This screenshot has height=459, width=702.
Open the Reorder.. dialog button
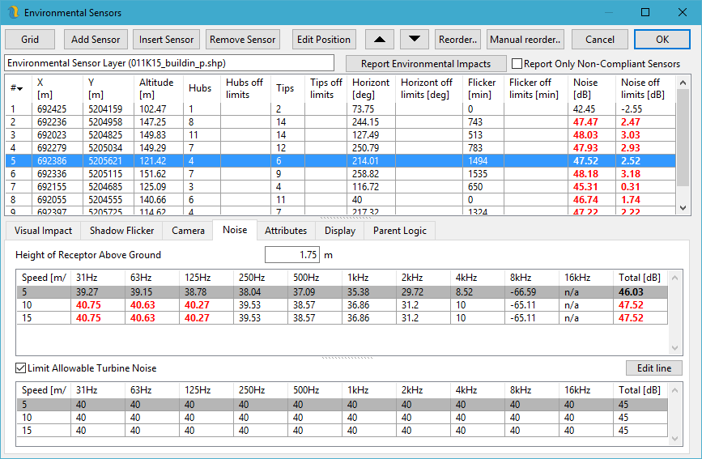tap(457, 39)
